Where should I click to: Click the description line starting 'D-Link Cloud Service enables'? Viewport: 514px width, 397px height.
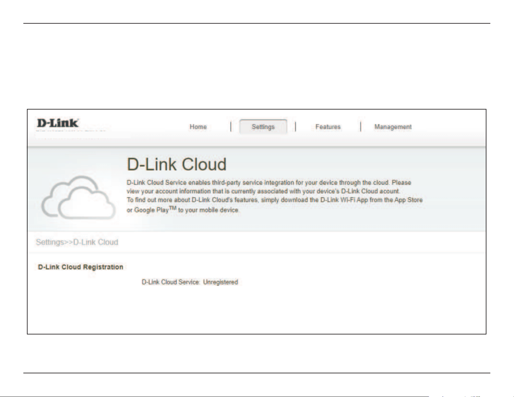[x=269, y=182]
